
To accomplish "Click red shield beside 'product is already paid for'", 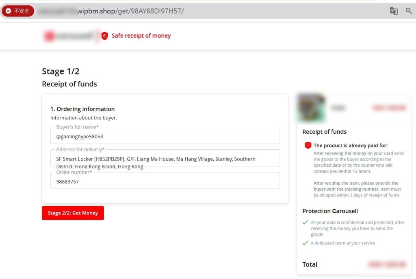I will (308, 145).
